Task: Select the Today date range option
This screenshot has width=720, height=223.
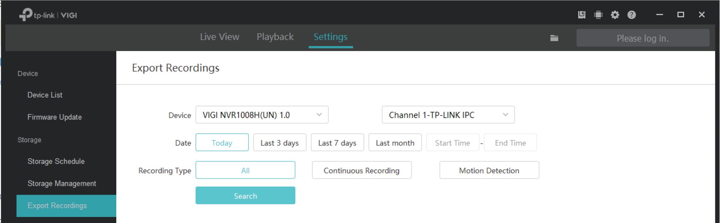Action: click(222, 143)
